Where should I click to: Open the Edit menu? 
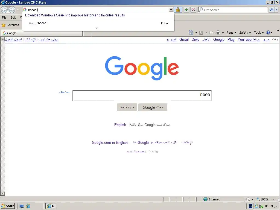click(13, 17)
